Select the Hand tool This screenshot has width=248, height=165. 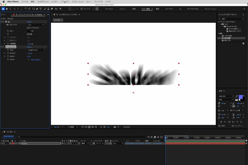click(x=7, y=9)
